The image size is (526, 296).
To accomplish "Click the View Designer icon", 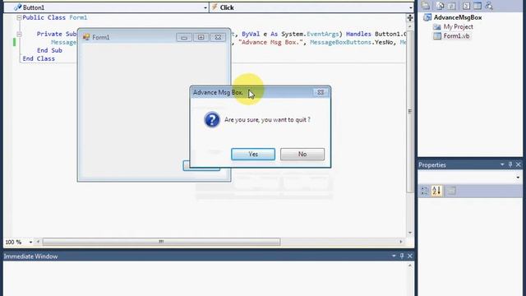I will pyautogui.click(x=478, y=6).
